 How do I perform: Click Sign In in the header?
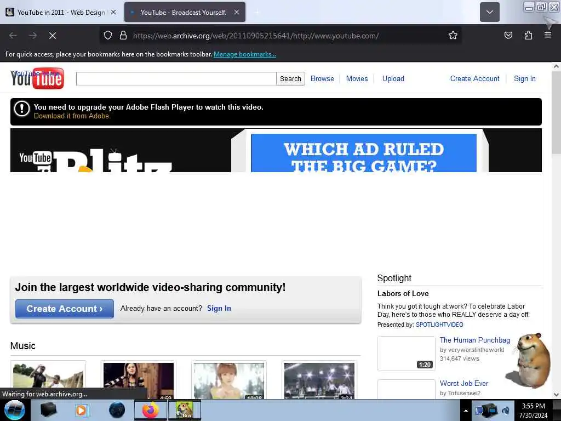pyautogui.click(x=524, y=79)
